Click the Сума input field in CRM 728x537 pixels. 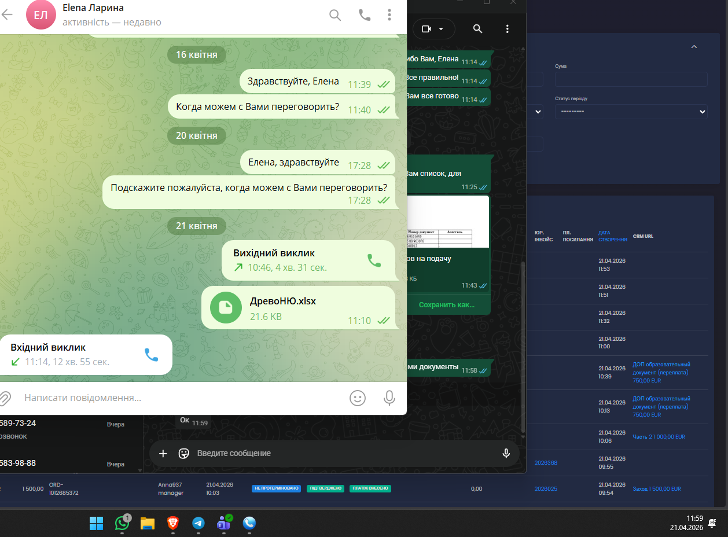tap(631, 79)
